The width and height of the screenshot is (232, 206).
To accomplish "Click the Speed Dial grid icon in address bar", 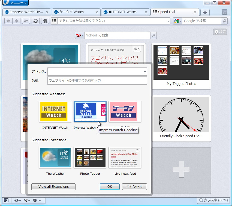I will tap(54, 21).
